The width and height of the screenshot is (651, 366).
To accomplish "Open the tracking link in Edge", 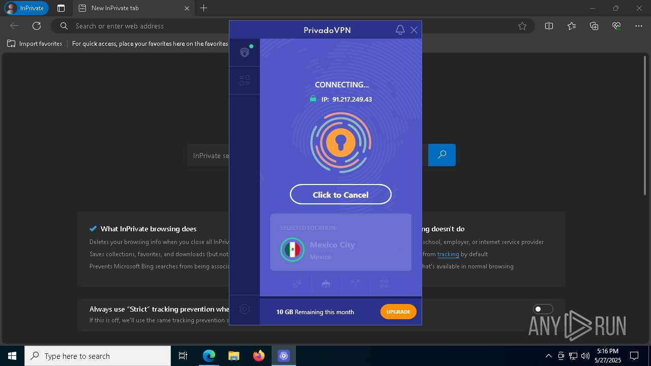I will 448,254.
